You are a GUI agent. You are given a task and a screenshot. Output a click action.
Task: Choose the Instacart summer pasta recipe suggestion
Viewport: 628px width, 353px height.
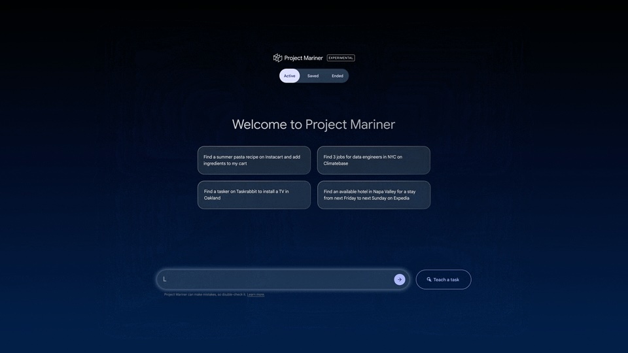pos(254,160)
